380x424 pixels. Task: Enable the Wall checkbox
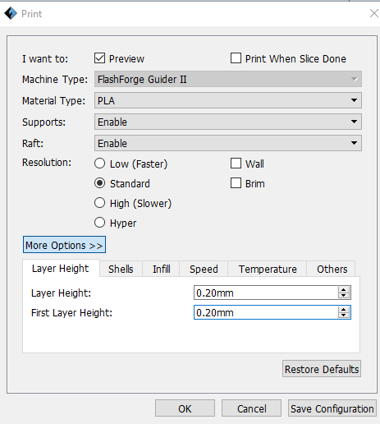point(236,164)
